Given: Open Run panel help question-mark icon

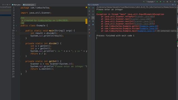Looking at the screenshot, I should pos(89,36).
